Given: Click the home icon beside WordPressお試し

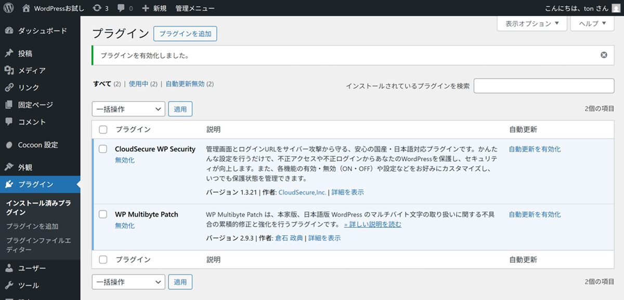Looking at the screenshot, I should 26,8.
